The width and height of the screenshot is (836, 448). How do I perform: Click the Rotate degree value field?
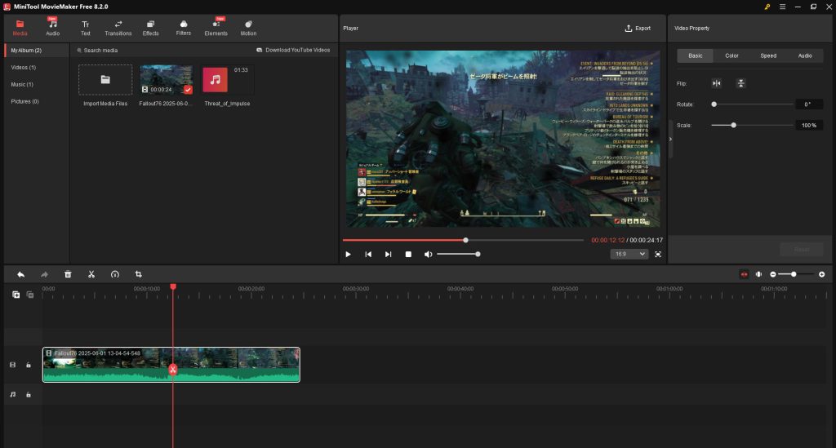(809, 104)
